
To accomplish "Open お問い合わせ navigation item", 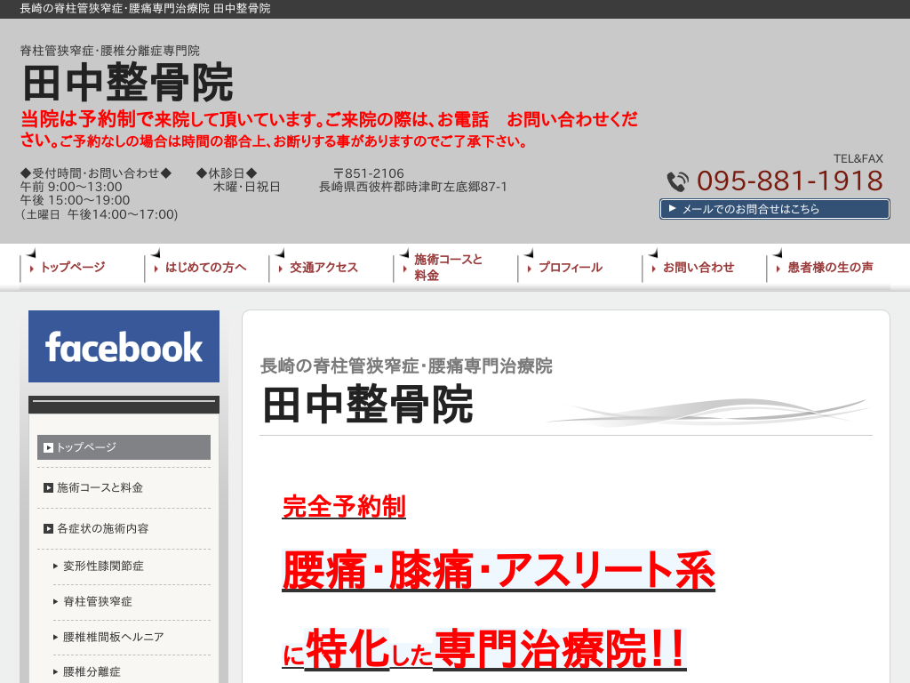I will coord(698,267).
